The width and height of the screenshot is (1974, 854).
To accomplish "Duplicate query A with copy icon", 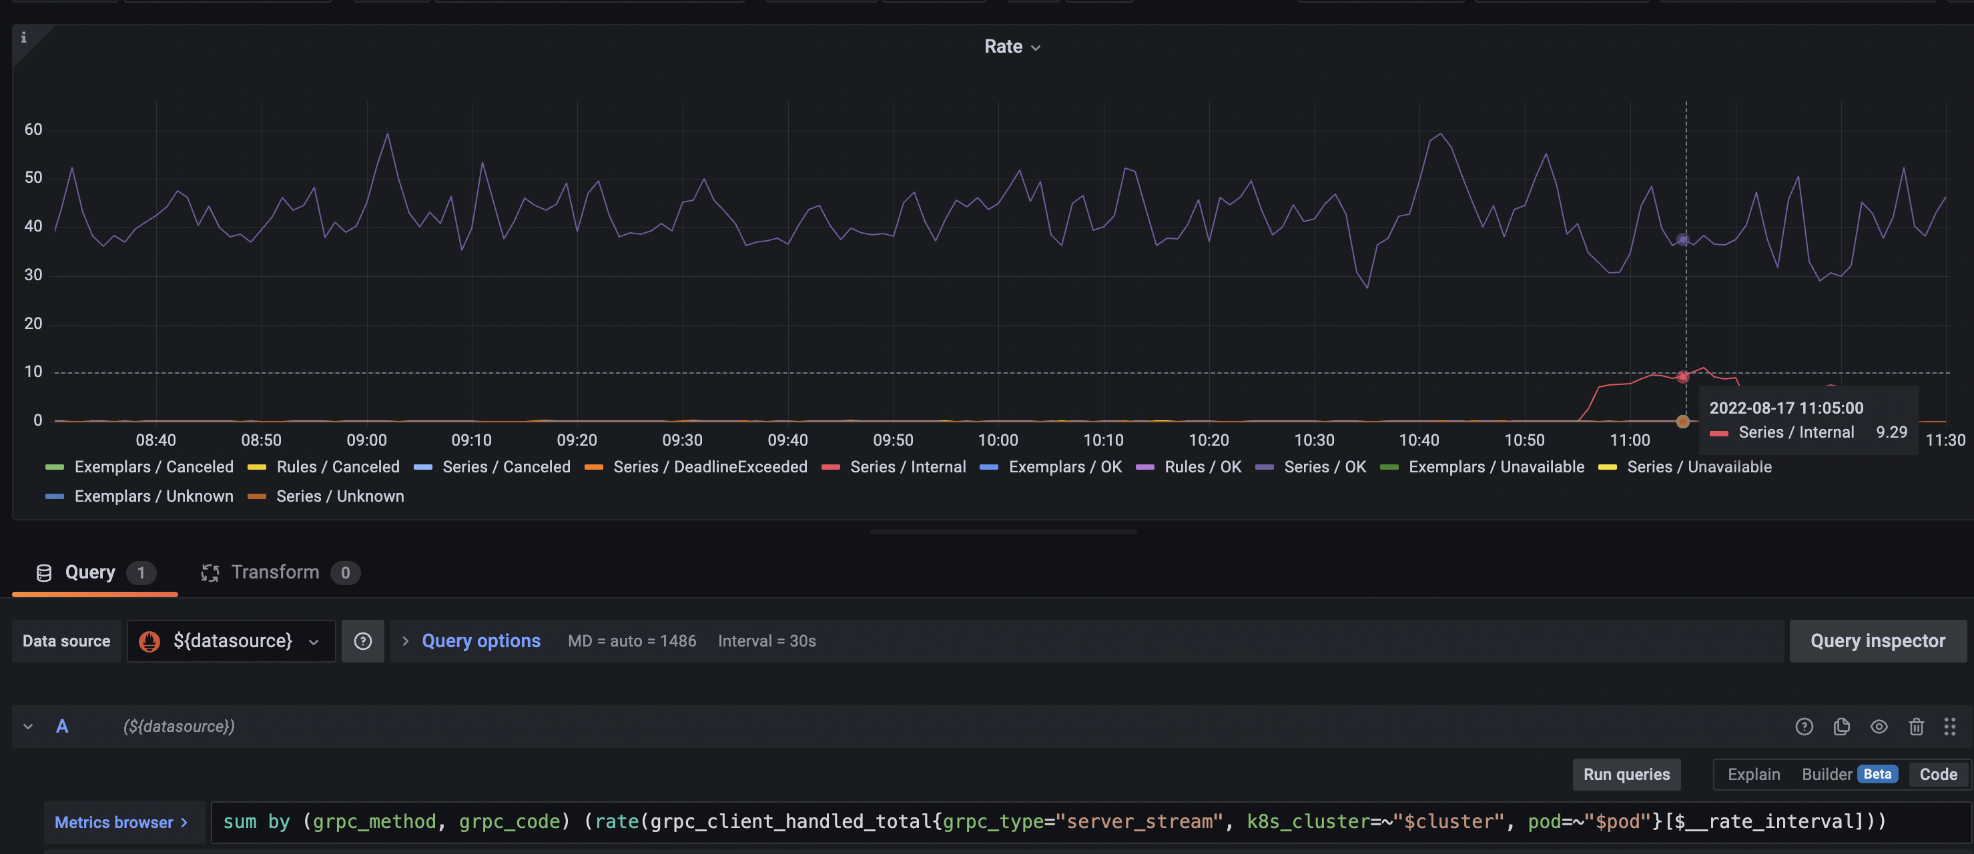I will [1841, 727].
